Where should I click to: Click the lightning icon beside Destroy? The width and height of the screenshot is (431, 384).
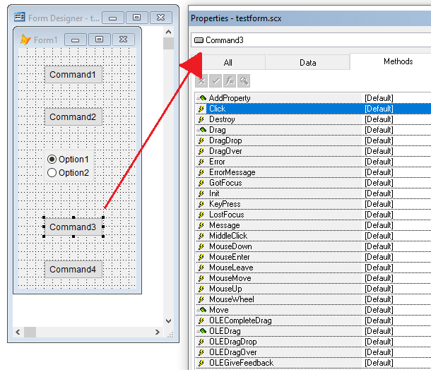[x=201, y=119]
